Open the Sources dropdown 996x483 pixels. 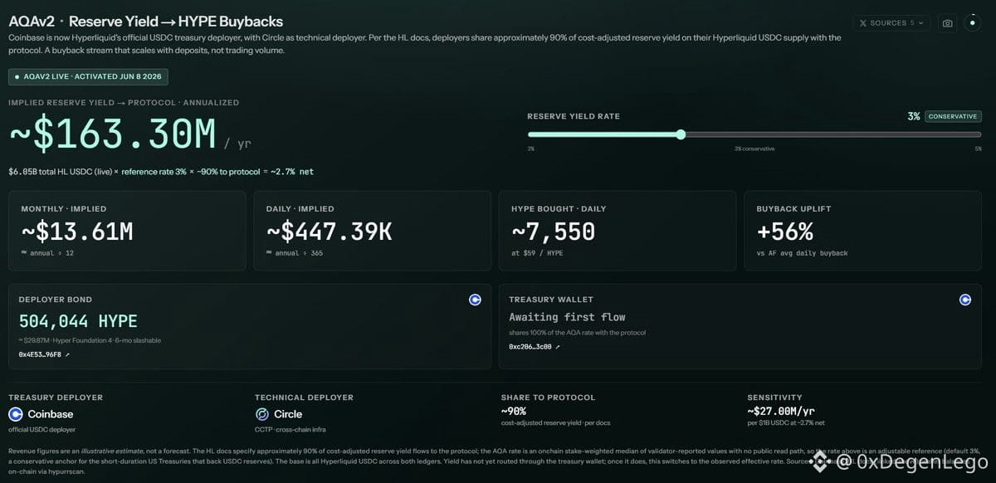click(891, 23)
